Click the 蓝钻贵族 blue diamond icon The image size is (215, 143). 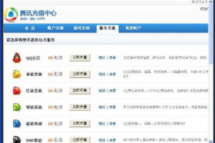17,124
